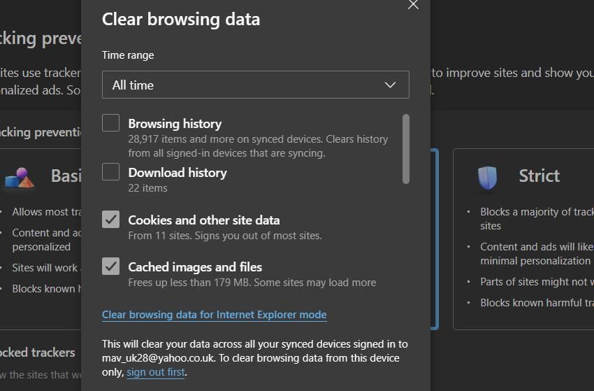Viewport: 594px width, 391px height.
Task: Check the Download history option
Action: pyautogui.click(x=111, y=172)
